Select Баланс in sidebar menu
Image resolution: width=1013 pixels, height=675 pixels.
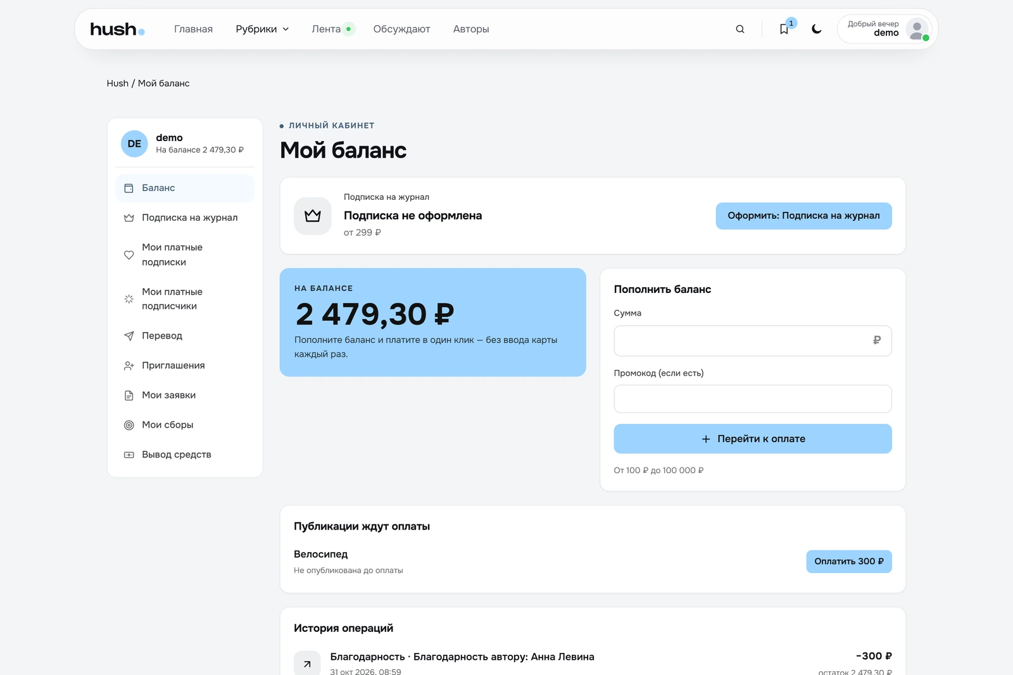click(x=185, y=188)
